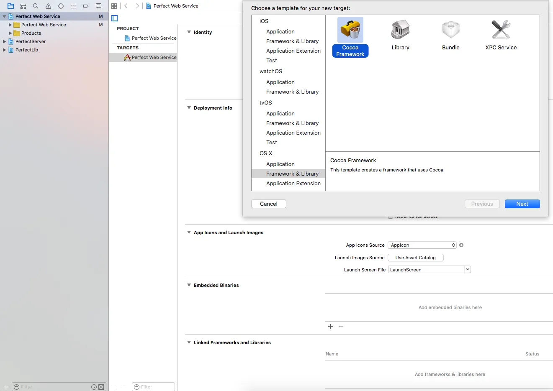Open the App Icons Source dropdown
The width and height of the screenshot is (553, 391).
pyautogui.click(x=422, y=245)
